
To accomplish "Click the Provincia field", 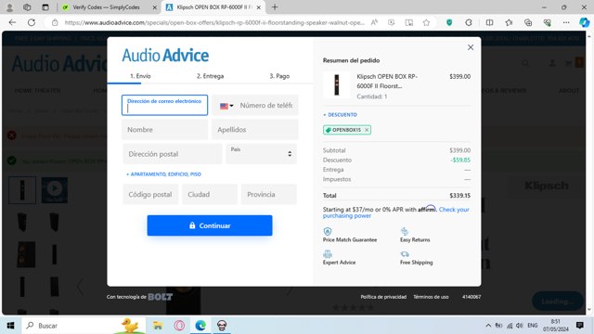I will (269, 194).
